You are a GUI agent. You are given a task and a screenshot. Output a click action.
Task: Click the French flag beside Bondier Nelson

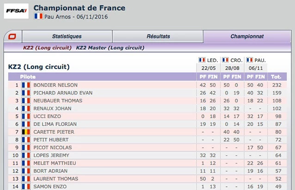[x=26, y=85]
